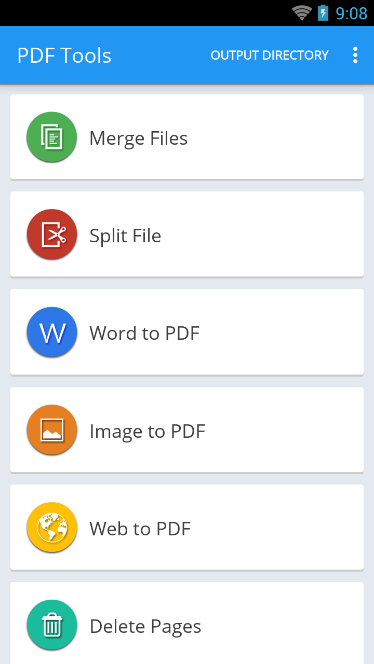Tap the blue Word to PDF icon
Viewport: 374px width, 664px height.
coord(52,333)
